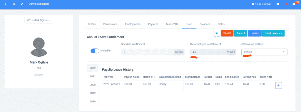The height and width of the screenshot is (112, 301).
Task: Select the 2021 year in leave history
Action: (93, 76)
